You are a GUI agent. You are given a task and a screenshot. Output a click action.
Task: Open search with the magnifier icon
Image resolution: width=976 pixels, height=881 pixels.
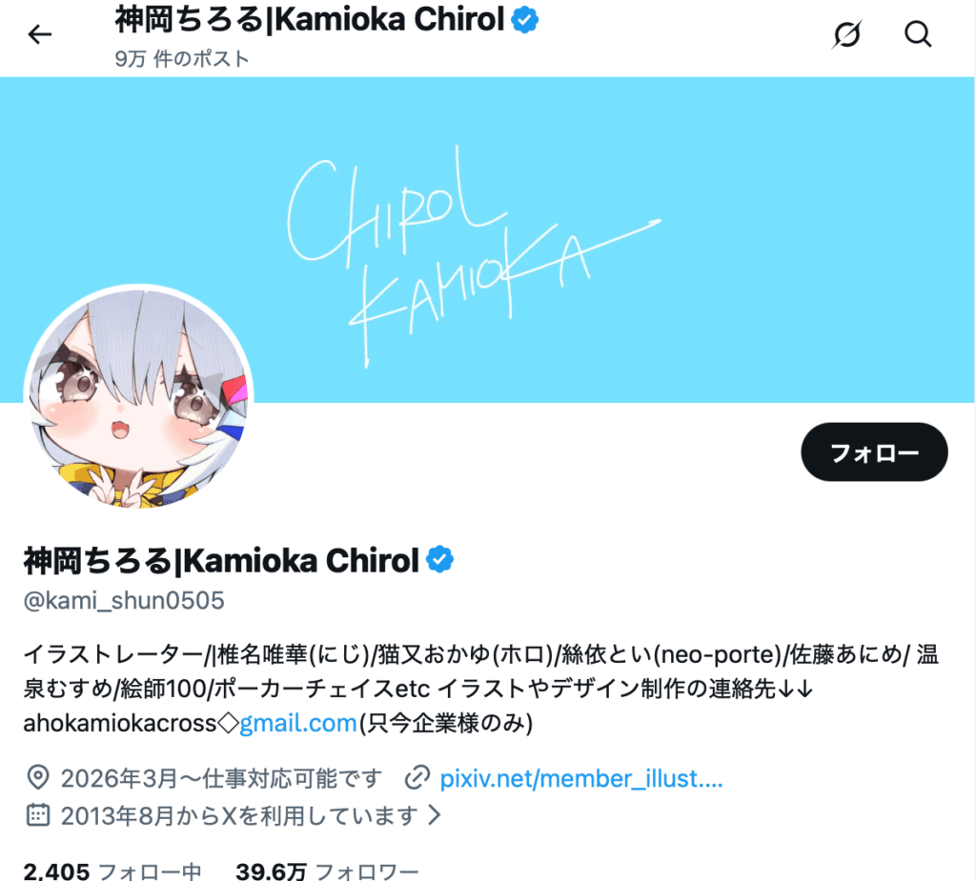click(918, 34)
